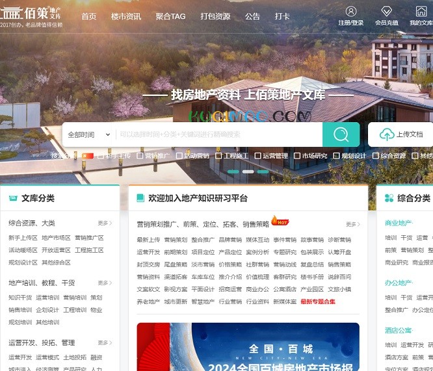Image resolution: width=433 pixels, height=371 pixels.
Task: Click the book icon beside 欢迎加入地产知识研习平台
Action: tap(140, 198)
